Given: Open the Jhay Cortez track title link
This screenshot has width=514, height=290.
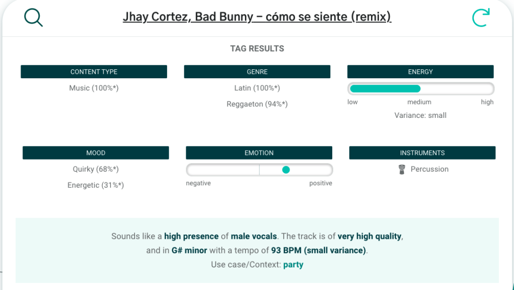Looking at the screenshot, I should click(x=257, y=17).
